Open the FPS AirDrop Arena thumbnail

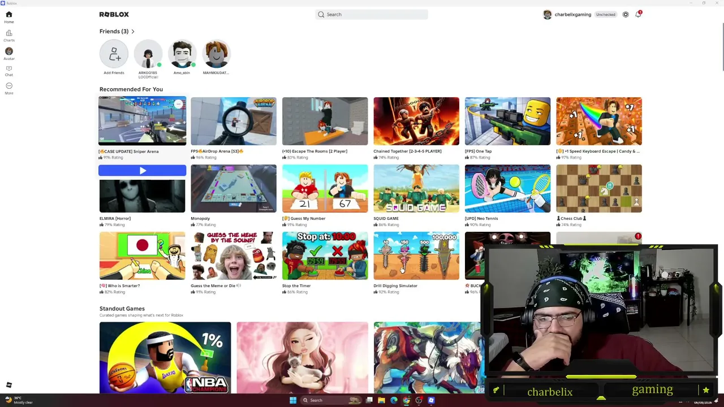(234, 121)
